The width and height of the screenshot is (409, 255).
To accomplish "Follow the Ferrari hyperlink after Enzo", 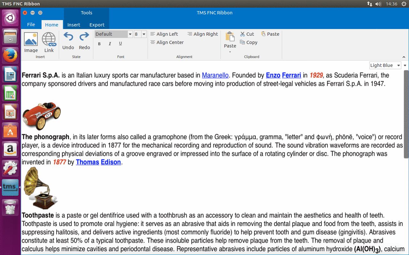I will point(291,76).
